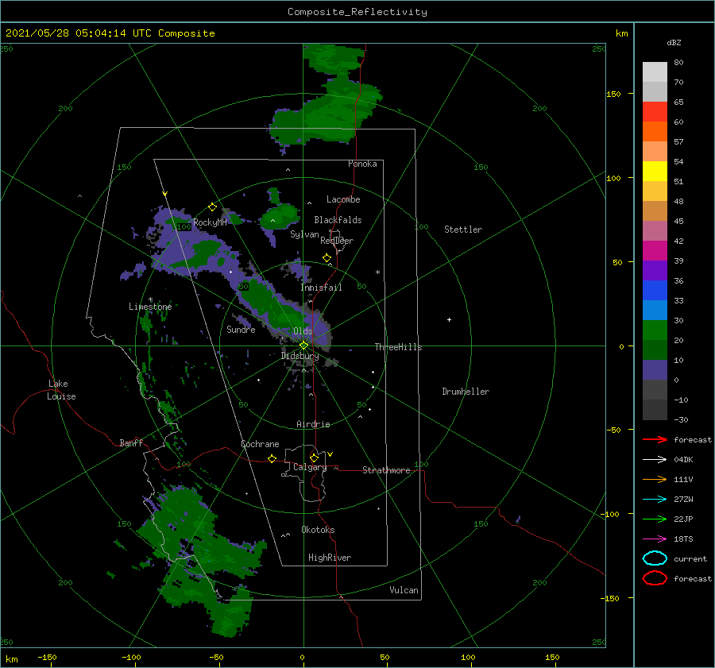
Task: Click the green 22JP arrow icon
Action: [x=655, y=519]
